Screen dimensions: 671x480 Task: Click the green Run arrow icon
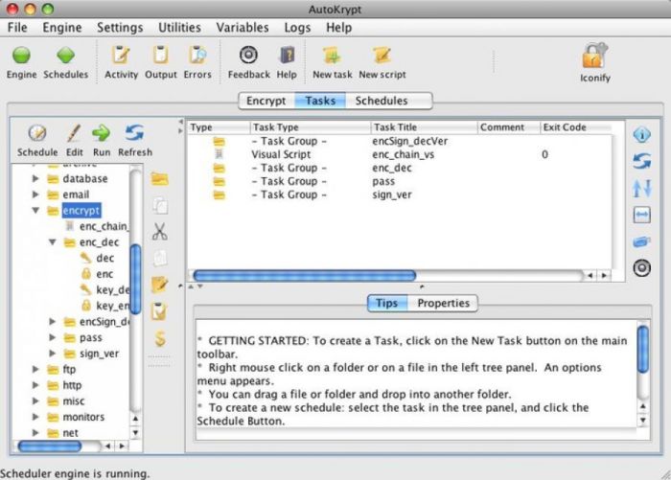point(102,133)
